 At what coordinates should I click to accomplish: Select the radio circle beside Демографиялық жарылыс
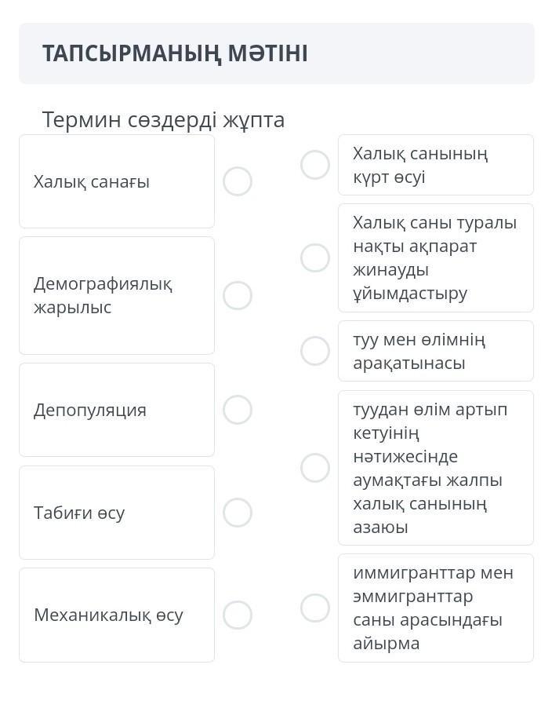point(237,295)
